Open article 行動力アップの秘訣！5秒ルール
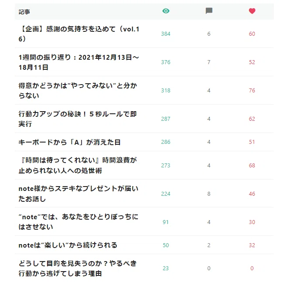 coord(78,119)
